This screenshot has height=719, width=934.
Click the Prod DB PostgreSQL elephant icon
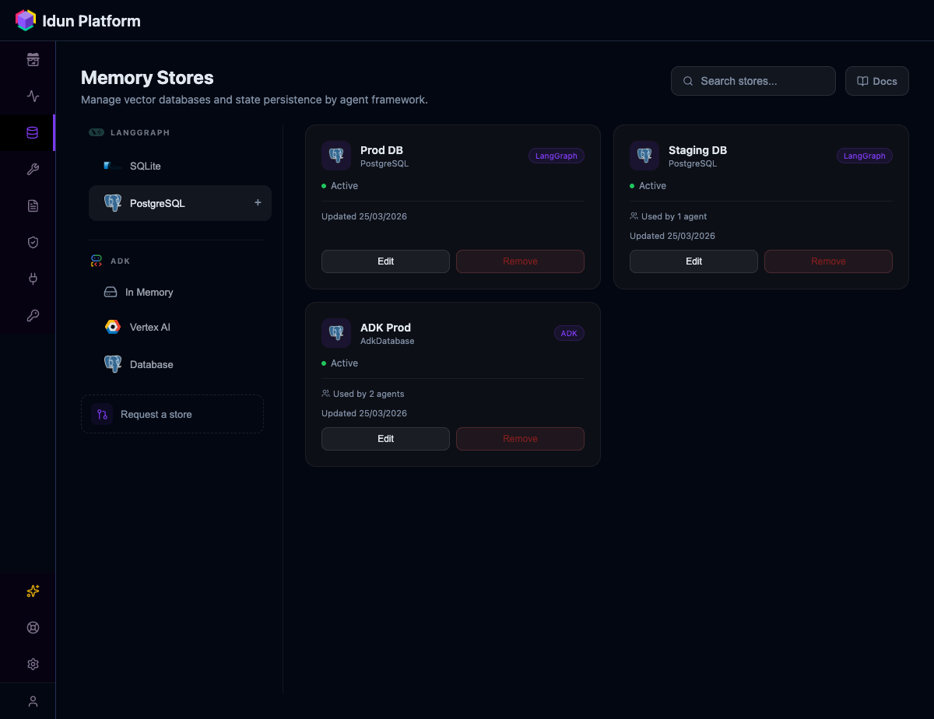click(336, 156)
